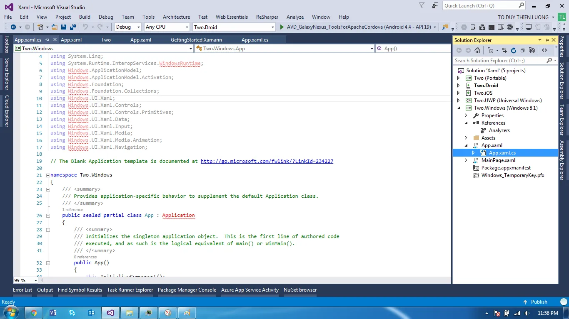
Task: Collapse the Two.Windows (Windows 8.1) project node
Action: click(459, 108)
